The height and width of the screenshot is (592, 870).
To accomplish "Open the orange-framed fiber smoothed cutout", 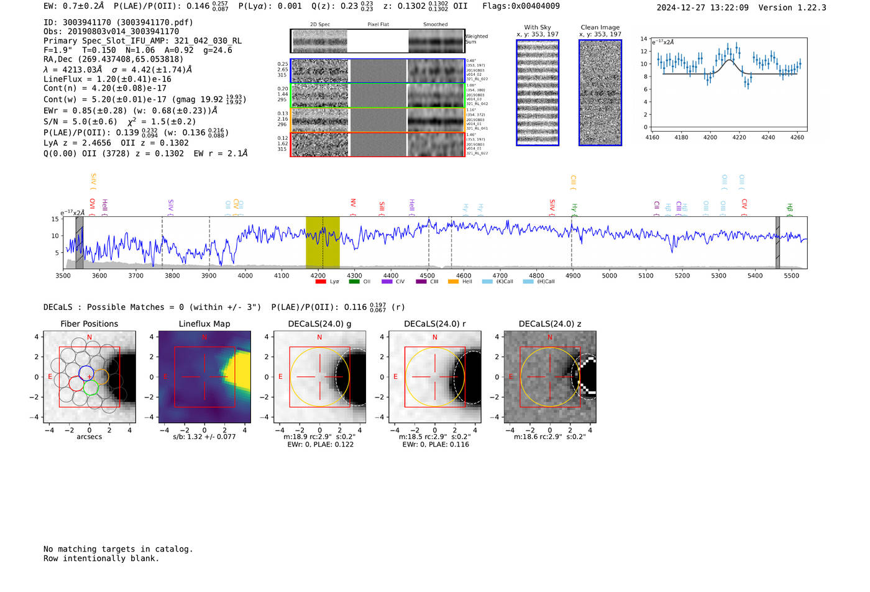I will pyautogui.click(x=436, y=120).
